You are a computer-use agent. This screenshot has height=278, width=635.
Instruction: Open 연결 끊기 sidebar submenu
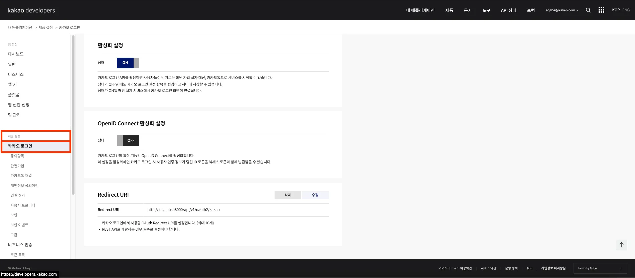(18, 195)
